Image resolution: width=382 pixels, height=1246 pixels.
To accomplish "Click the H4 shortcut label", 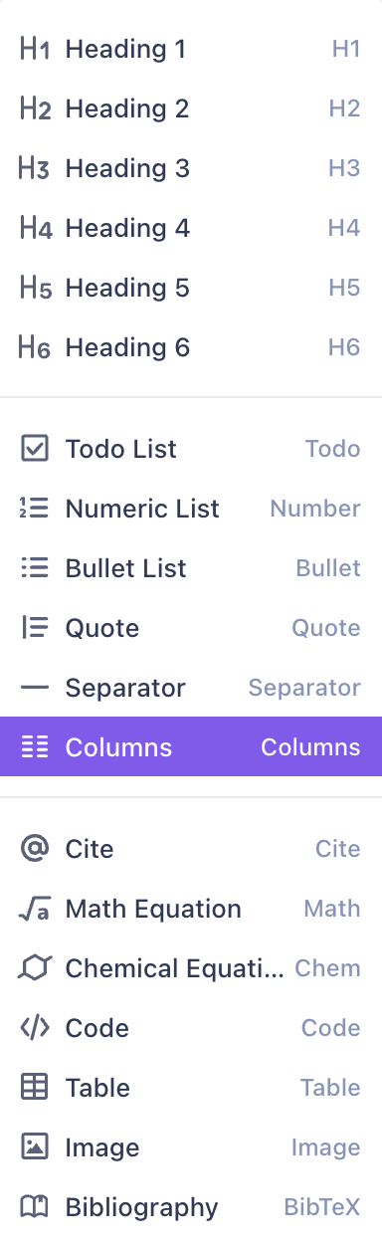I will [344, 228].
